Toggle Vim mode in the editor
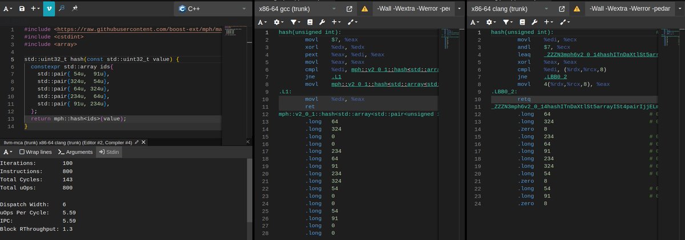Screen dimensions: 685x240 pyautogui.click(x=49, y=9)
